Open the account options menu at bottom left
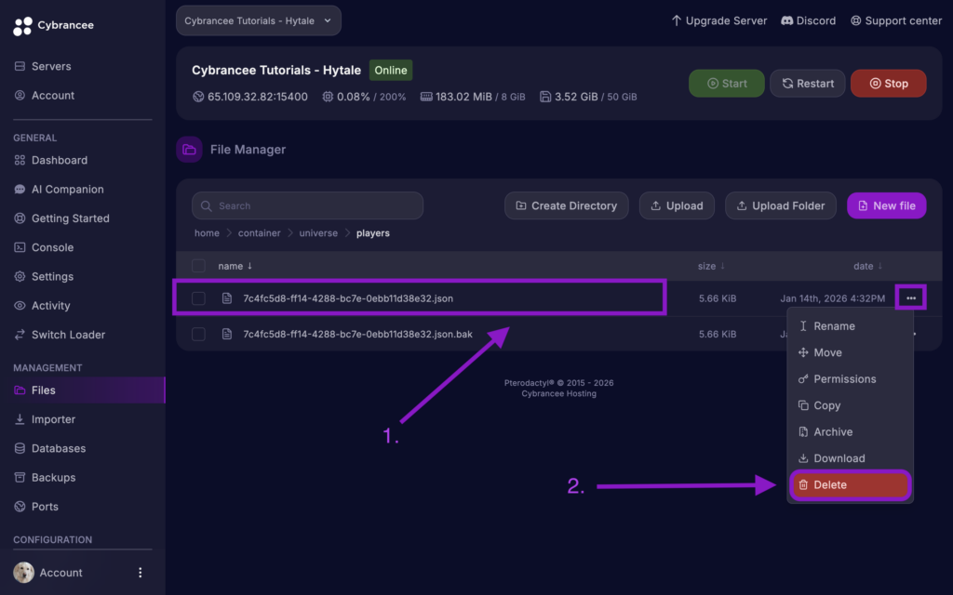 [140, 572]
